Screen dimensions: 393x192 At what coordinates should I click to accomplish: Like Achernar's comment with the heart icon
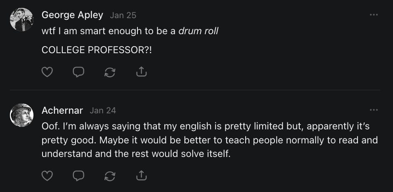point(47,176)
